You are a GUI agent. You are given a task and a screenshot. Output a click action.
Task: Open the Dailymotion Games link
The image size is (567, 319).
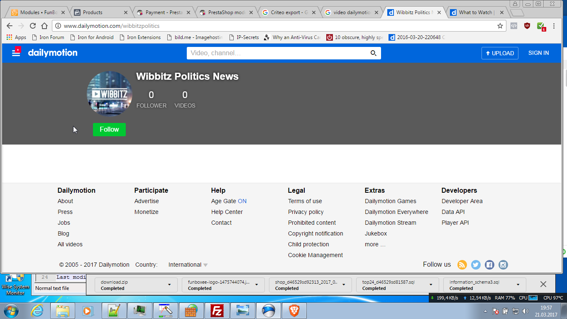[x=391, y=201]
